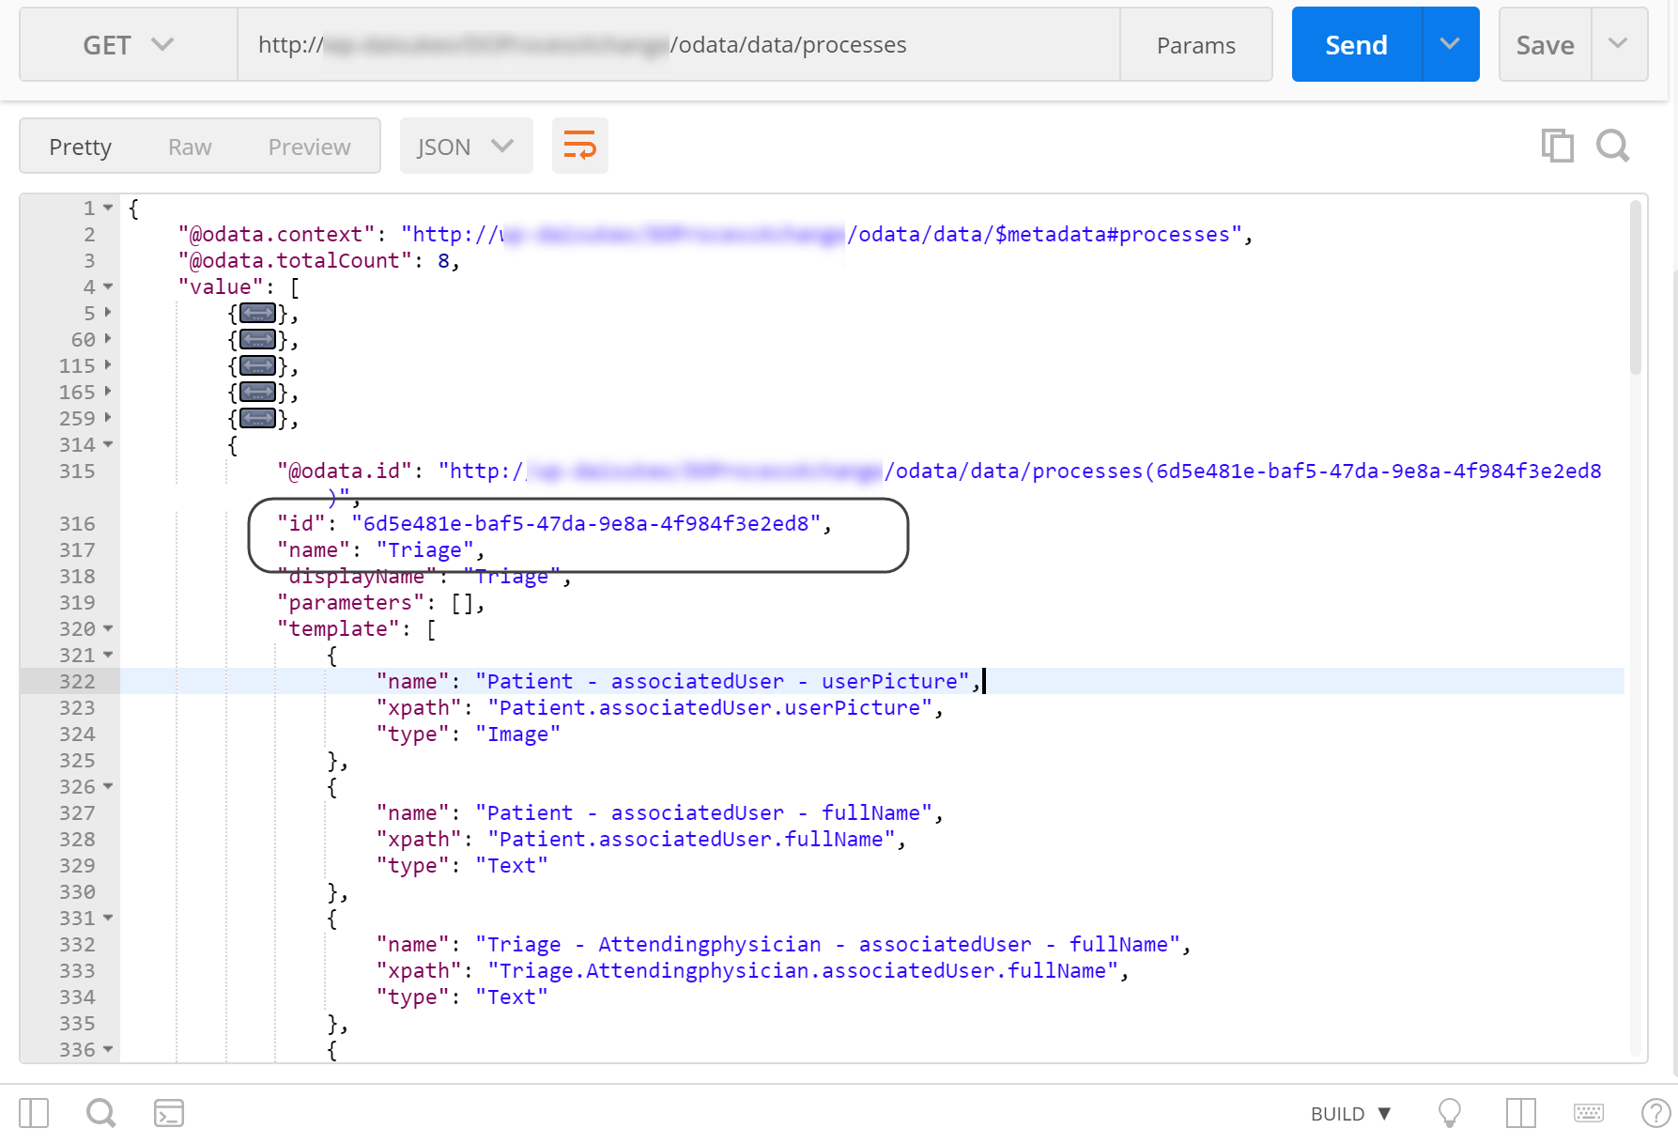Open the Save options arrow
1678x1144 pixels.
click(1619, 45)
